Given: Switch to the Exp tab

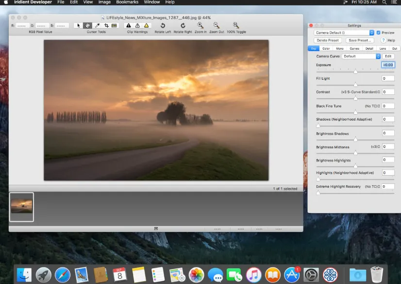Looking at the screenshot, I should [x=314, y=49].
